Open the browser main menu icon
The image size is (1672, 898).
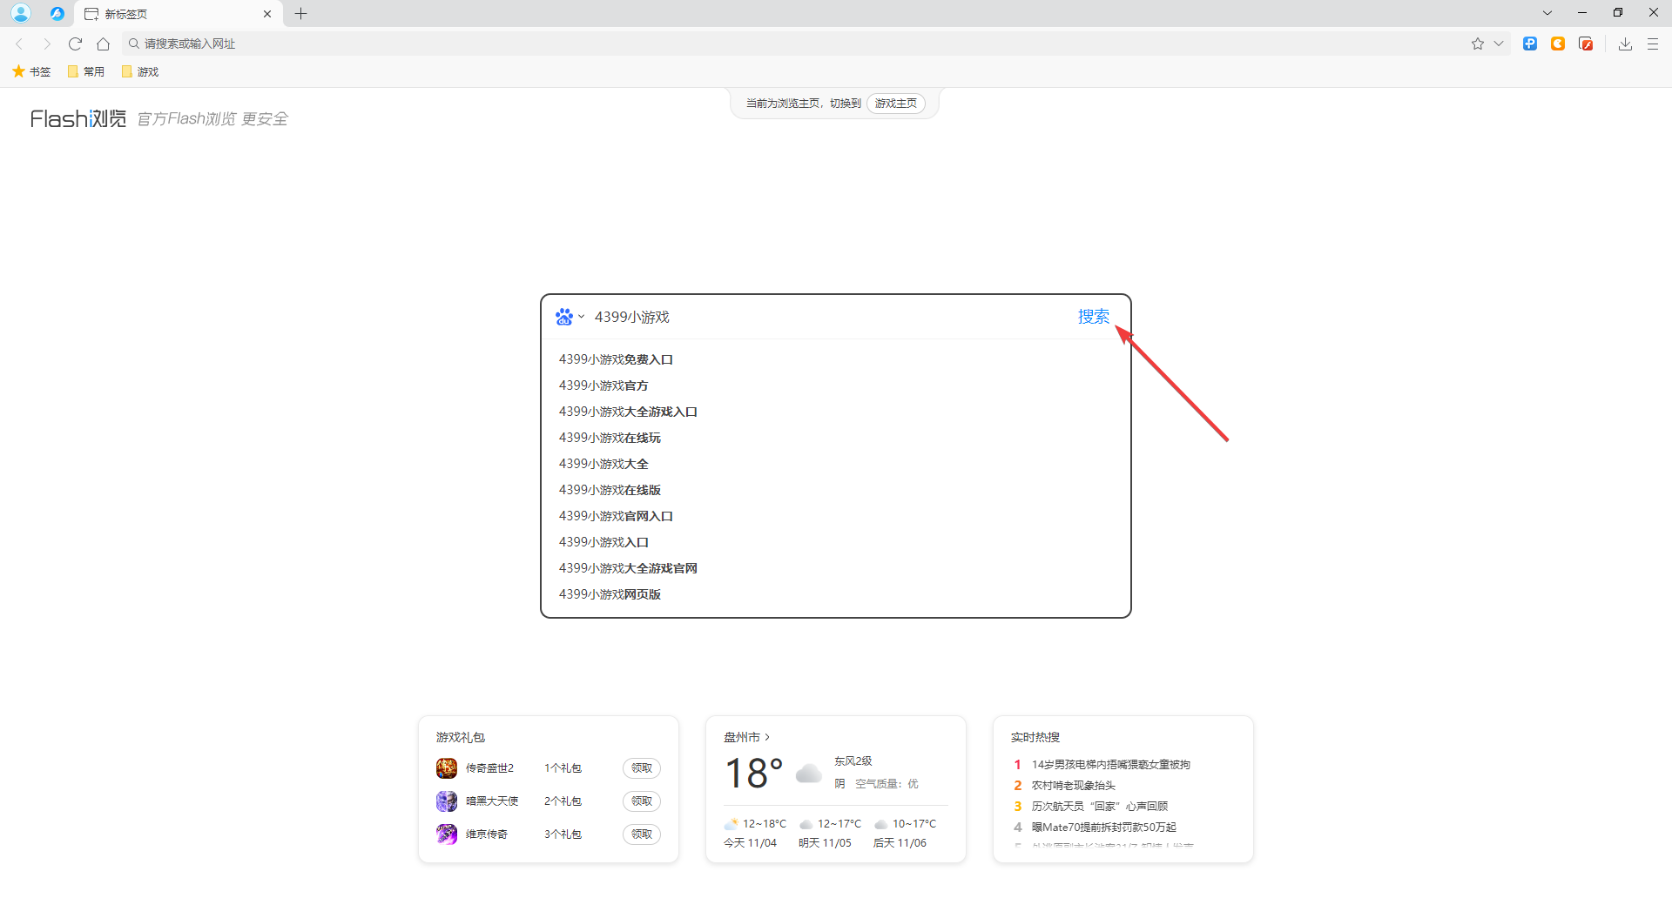[x=1653, y=44]
